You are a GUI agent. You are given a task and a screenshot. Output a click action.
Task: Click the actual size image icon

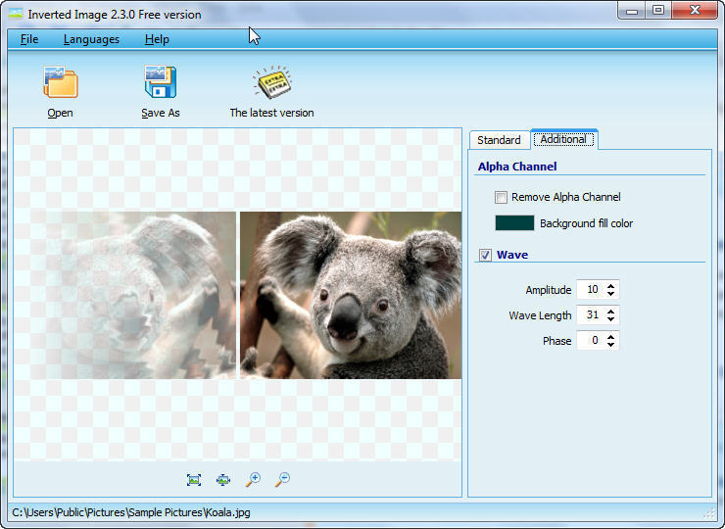223,479
